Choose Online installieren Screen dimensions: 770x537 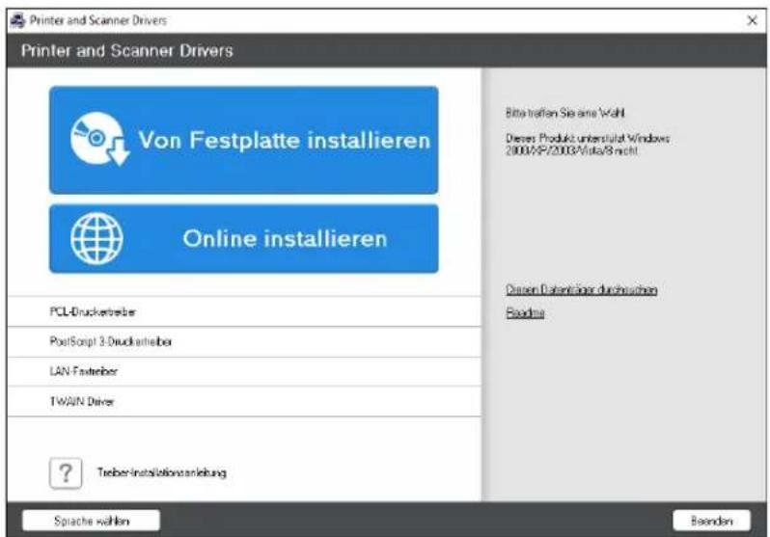coord(243,238)
